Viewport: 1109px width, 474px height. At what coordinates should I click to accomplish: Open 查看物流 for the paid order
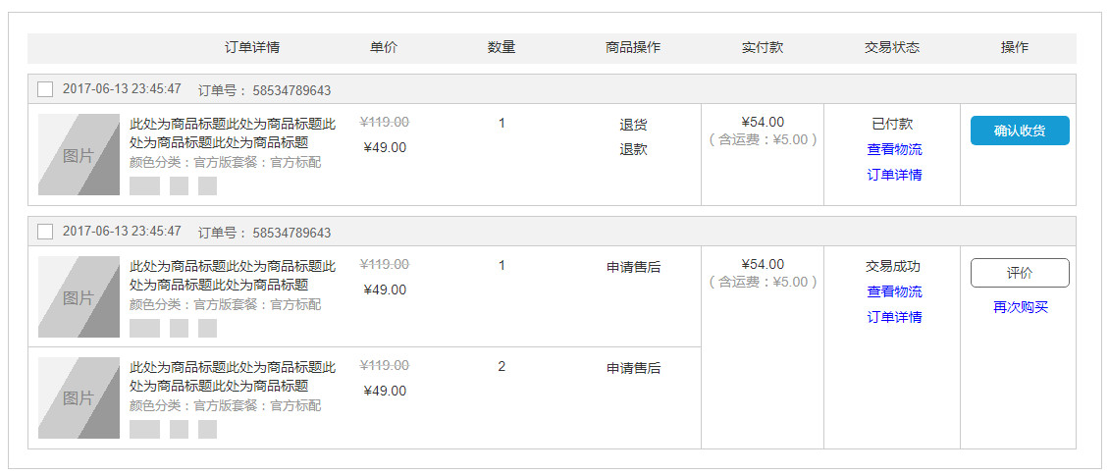point(894,149)
